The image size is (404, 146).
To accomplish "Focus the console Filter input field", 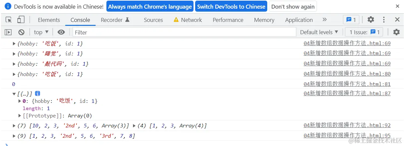I will pyautogui.click(x=184, y=32).
